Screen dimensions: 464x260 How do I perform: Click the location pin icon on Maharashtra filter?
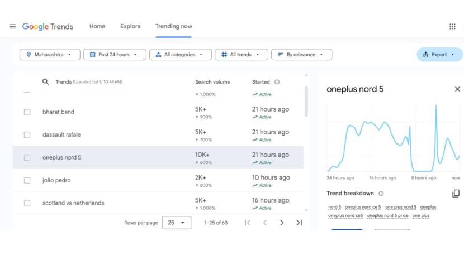point(29,55)
